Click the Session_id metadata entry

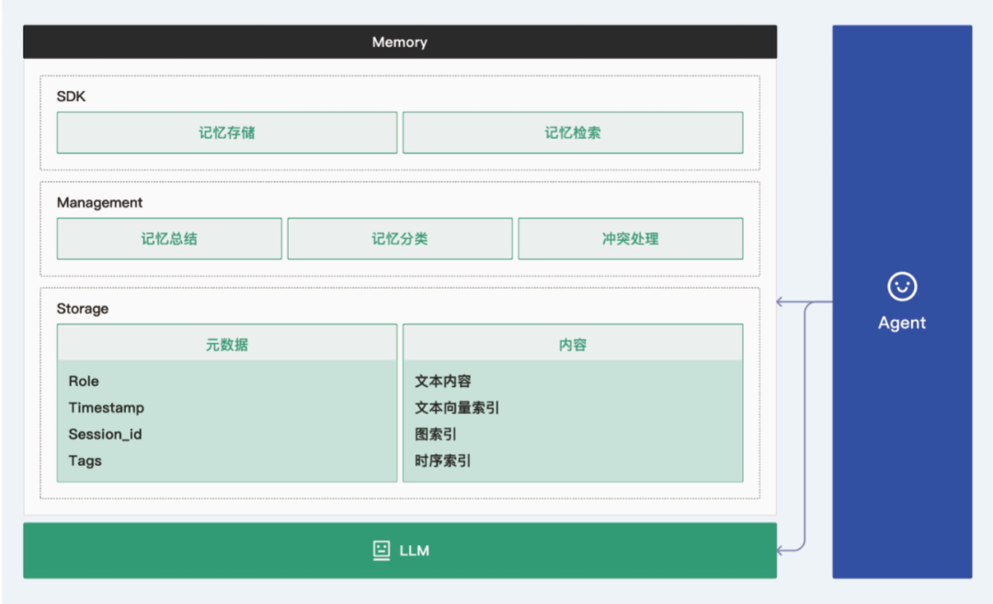[105, 434]
